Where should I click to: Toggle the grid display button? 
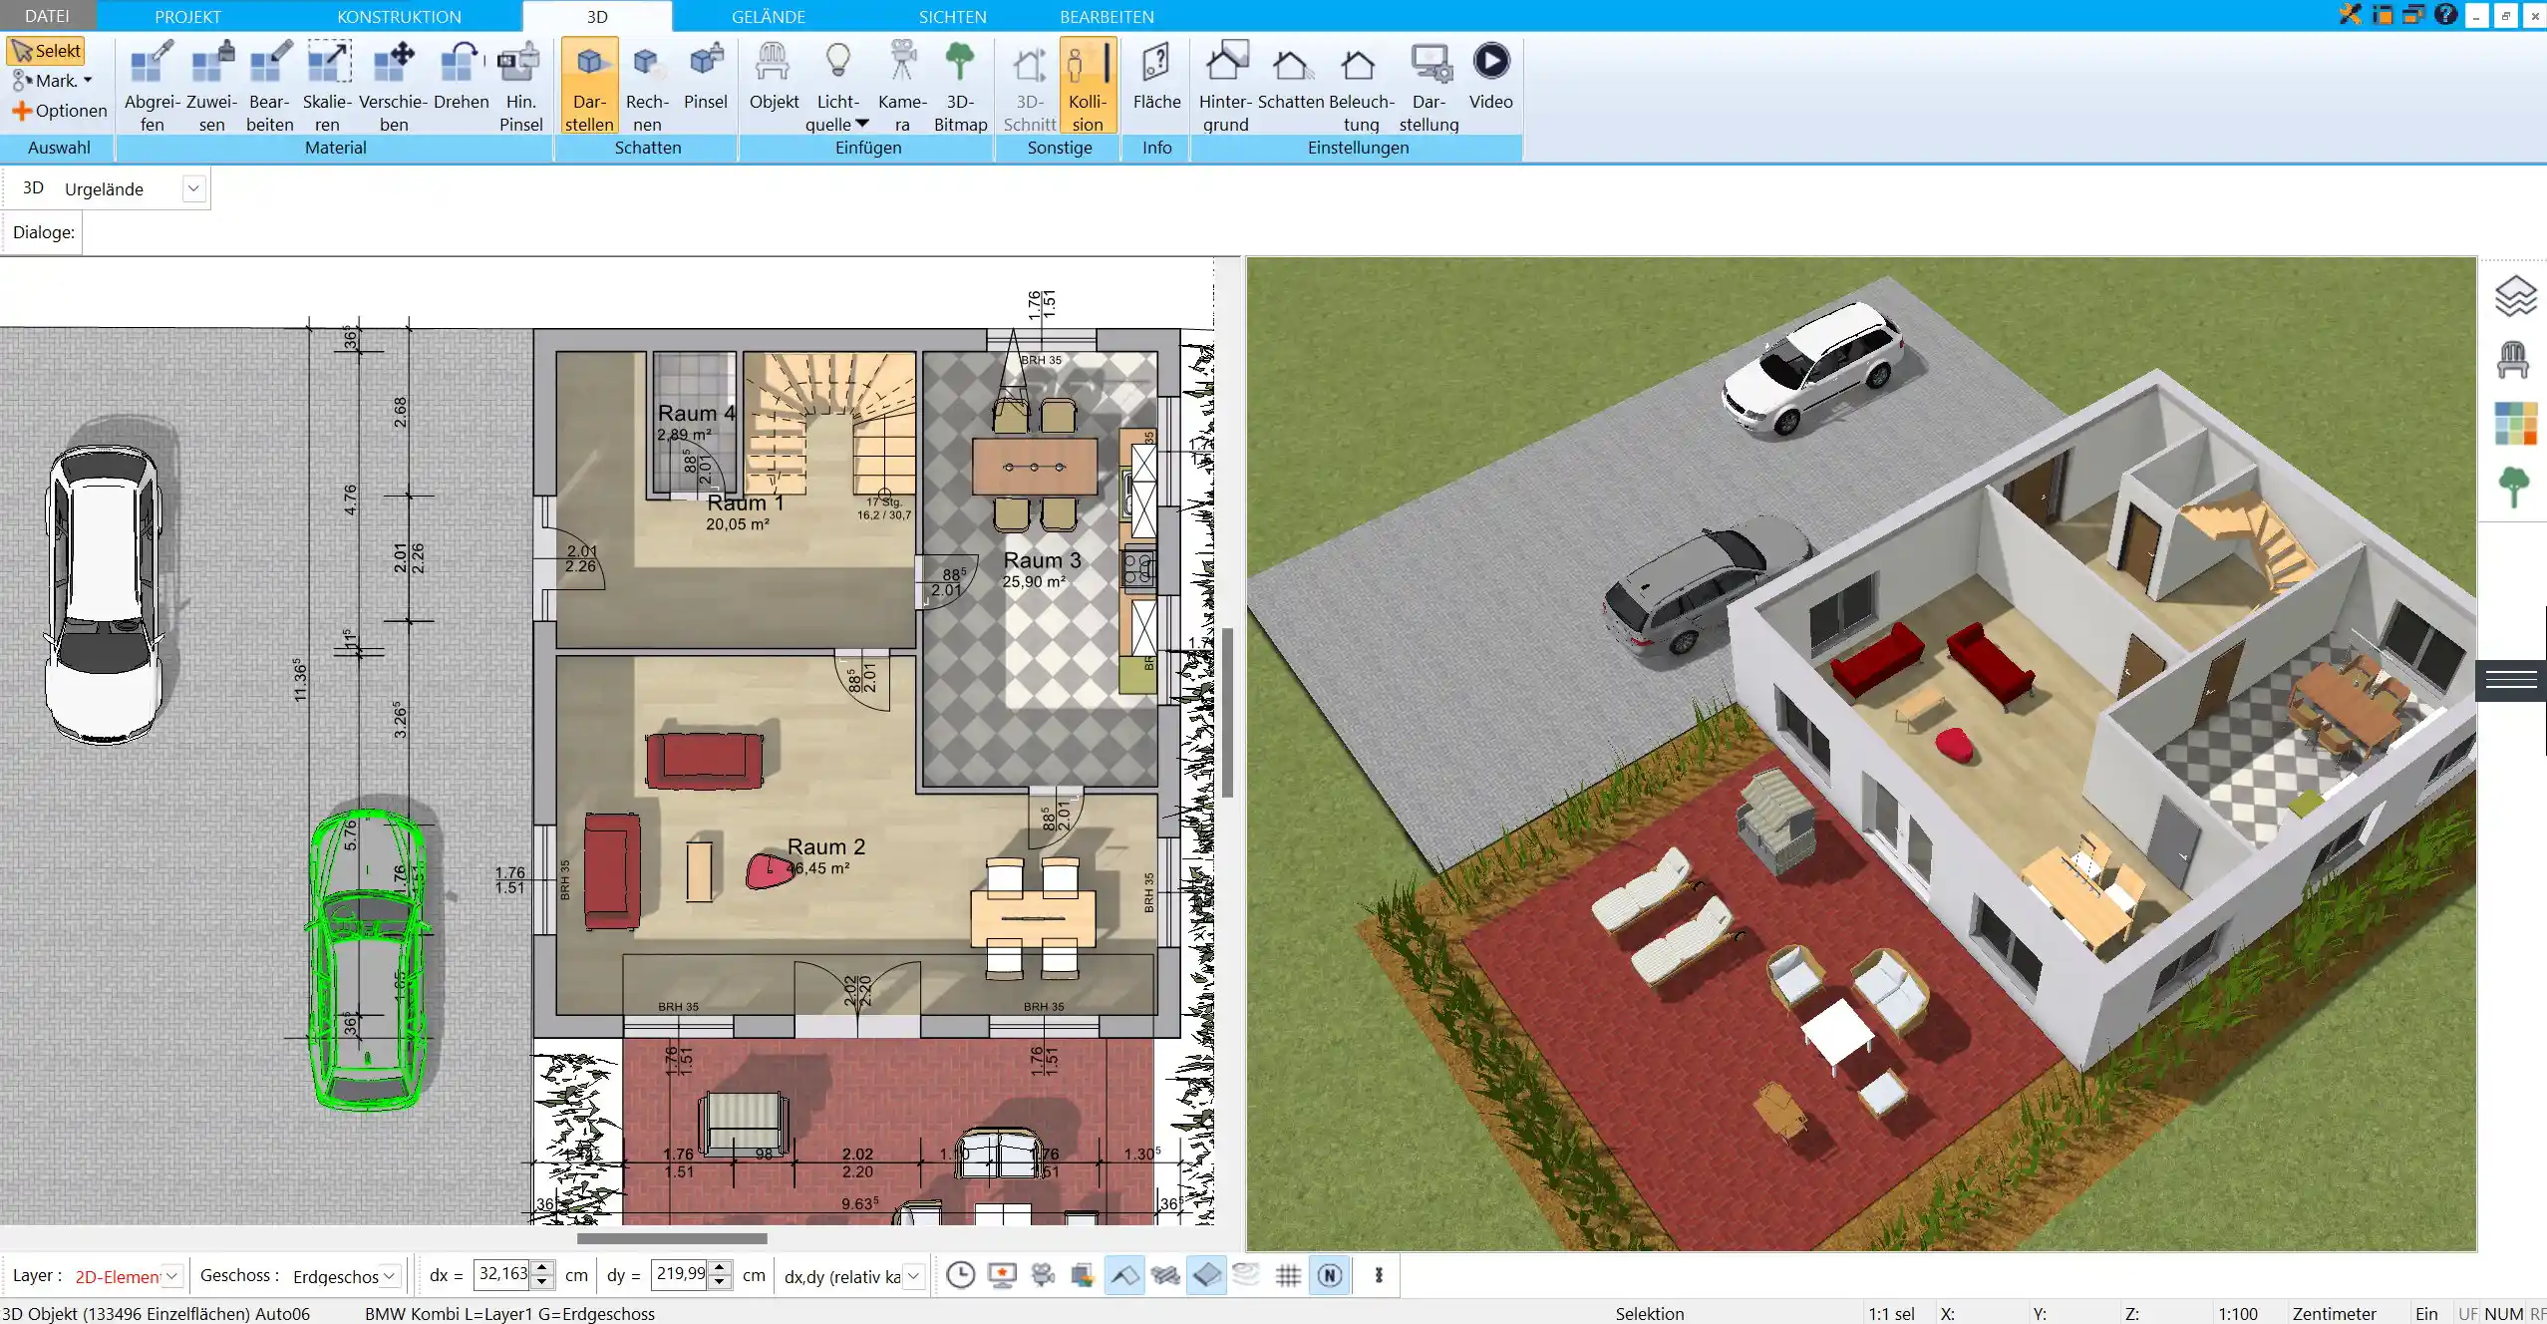(1288, 1275)
